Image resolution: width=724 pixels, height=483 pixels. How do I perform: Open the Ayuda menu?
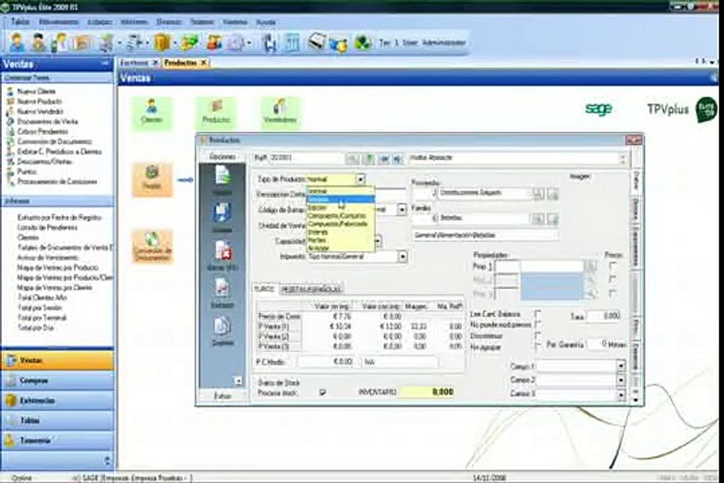pos(265,21)
